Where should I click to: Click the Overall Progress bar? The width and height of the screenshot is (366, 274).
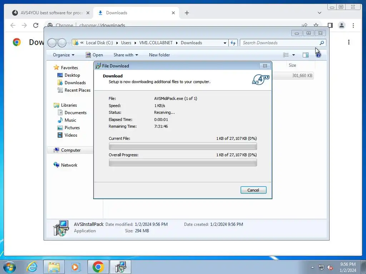183,162
